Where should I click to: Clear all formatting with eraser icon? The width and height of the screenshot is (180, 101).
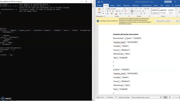(126, 11)
